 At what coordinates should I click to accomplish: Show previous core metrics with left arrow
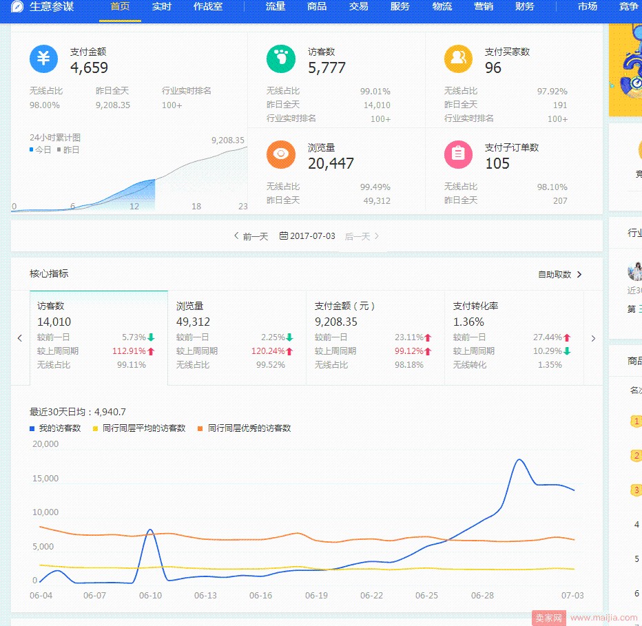click(x=20, y=338)
